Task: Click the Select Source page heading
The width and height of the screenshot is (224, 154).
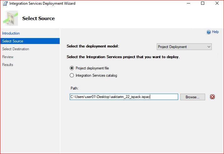Action: [38, 19]
